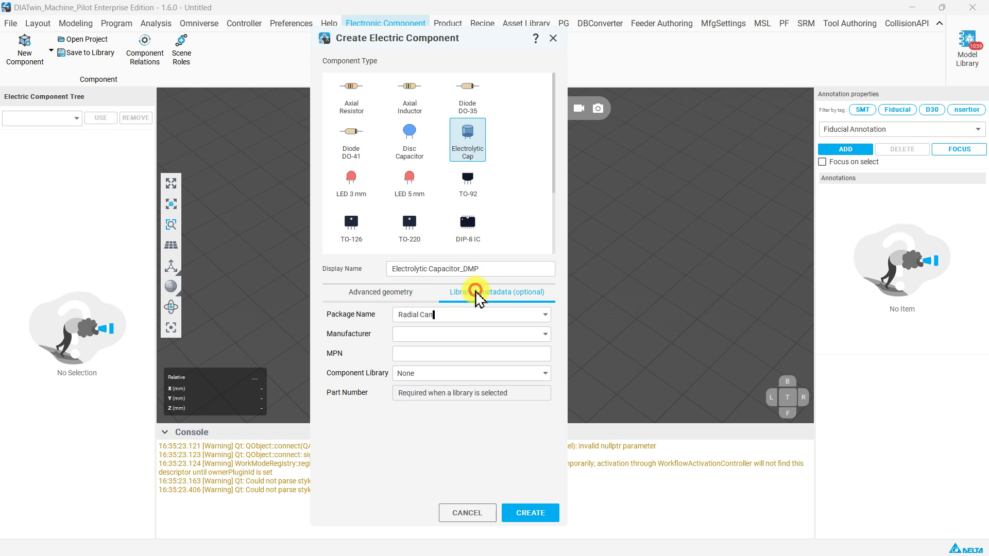
Task: Click the expand-arrows fit view tool
Action: pyautogui.click(x=171, y=183)
